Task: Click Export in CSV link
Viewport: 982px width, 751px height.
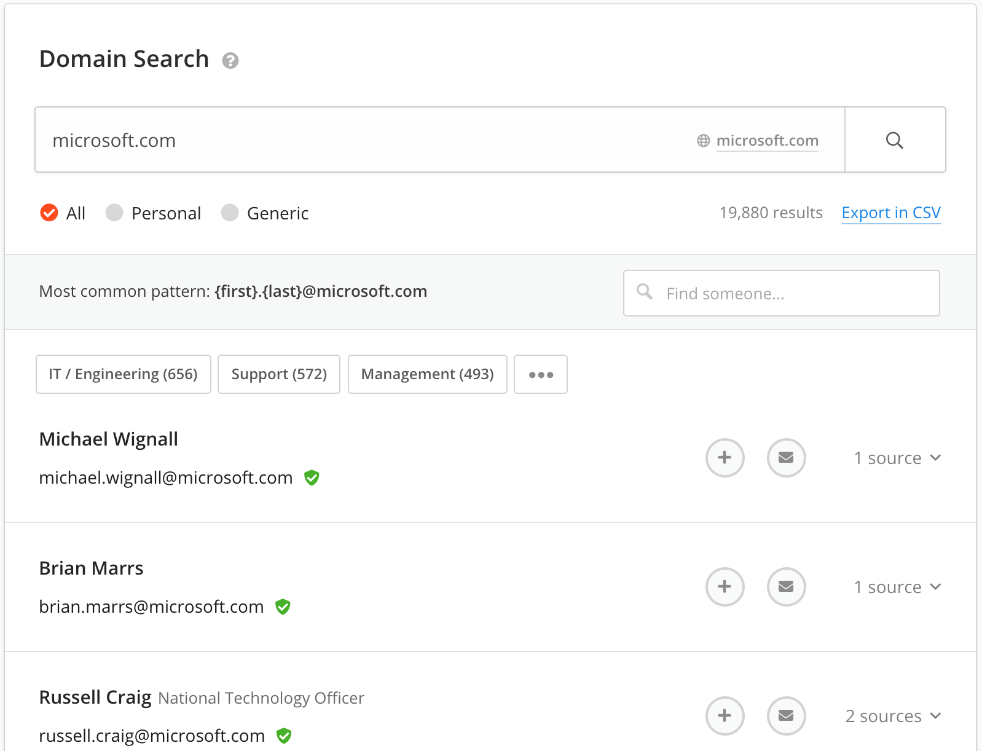Action: (x=891, y=213)
